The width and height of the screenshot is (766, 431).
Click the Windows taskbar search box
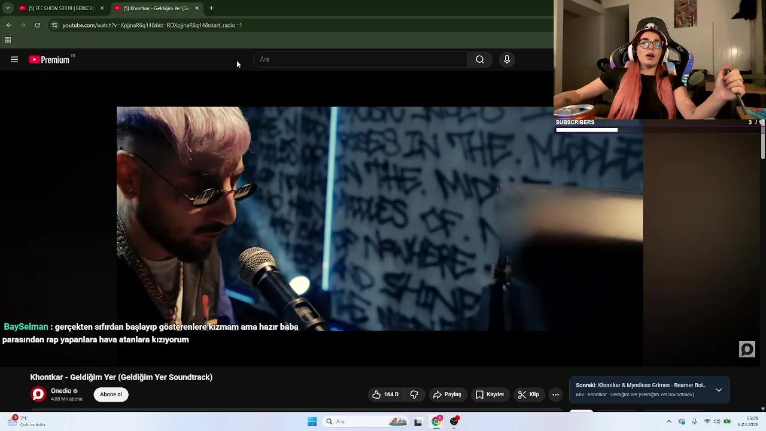[367, 421]
